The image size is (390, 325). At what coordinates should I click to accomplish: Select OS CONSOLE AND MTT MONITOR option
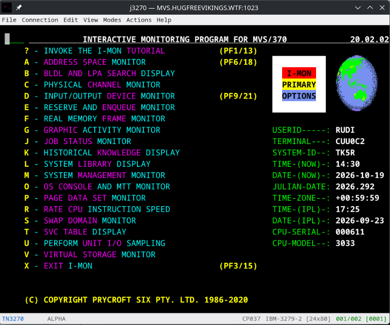coord(107,187)
